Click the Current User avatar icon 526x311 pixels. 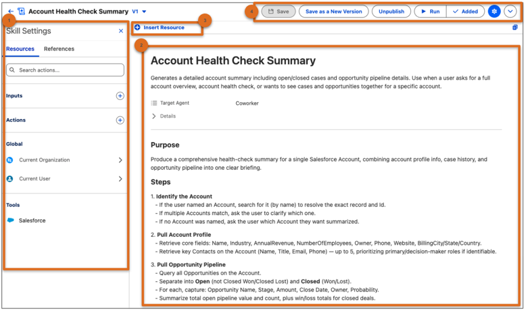coord(10,178)
